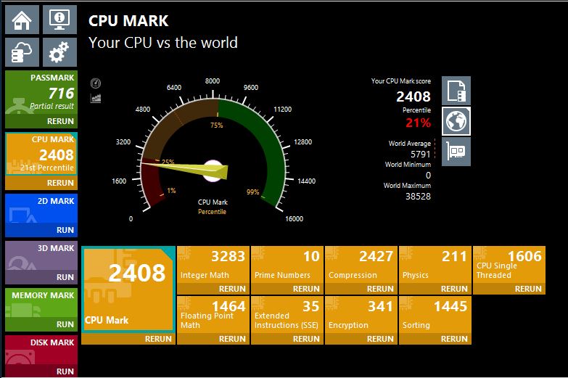Screen dimensions: 568x378
Task: Switch to the distribution chart view icon
Action: coord(96,98)
